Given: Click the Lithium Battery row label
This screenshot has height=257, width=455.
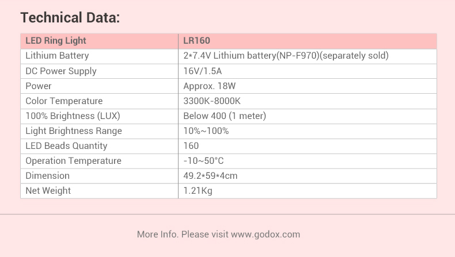Looking at the screenshot, I should click(x=57, y=56).
